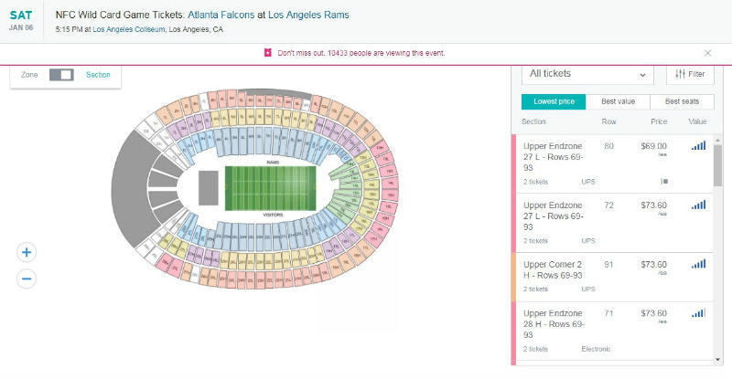Dismiss the viewing-event notification banner
Viewport: 732px width, 379px height.
[707, 53]
